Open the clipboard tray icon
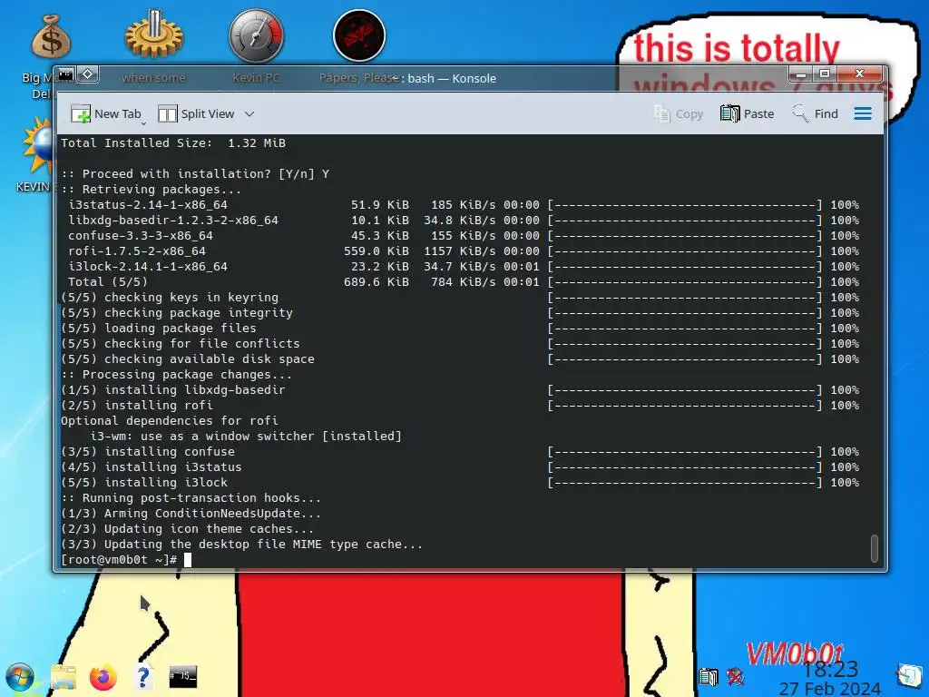Viewport: 929px width, 697px height. click(708, 677)
